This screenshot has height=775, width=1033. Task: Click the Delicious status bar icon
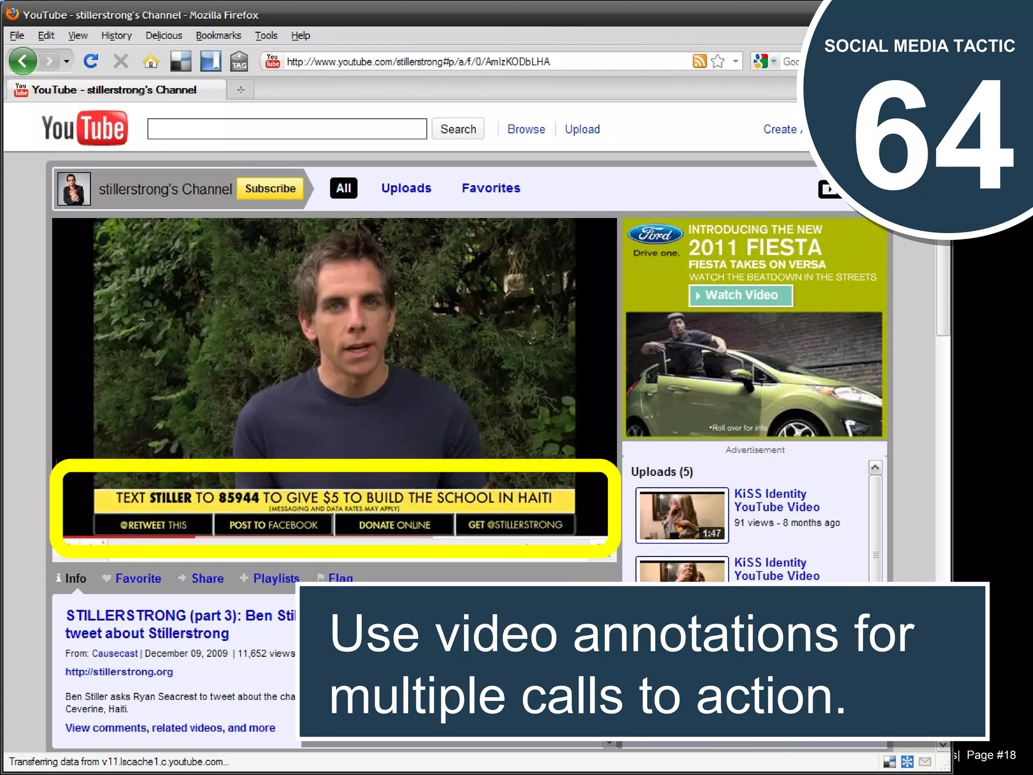tap(890, 761)
